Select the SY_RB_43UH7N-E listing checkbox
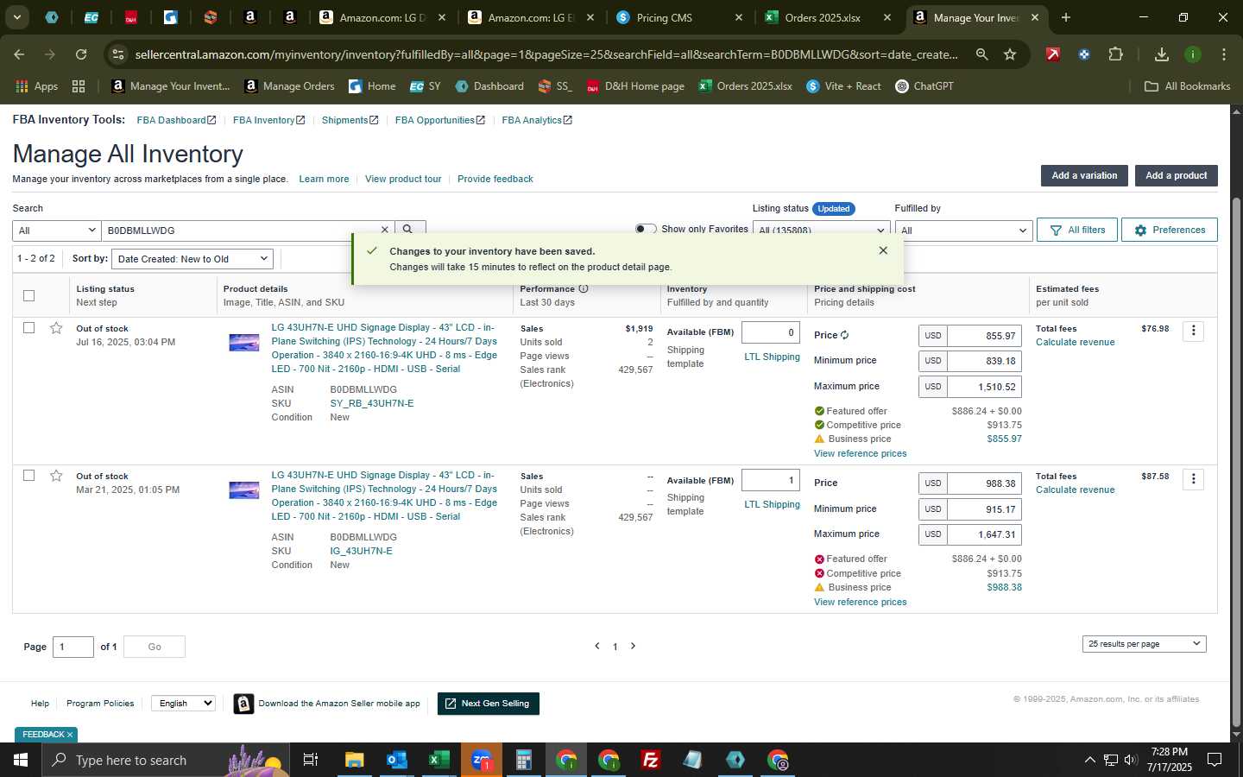The height and width of the screenshot is (777, 1243). click(x=28, y=328)
